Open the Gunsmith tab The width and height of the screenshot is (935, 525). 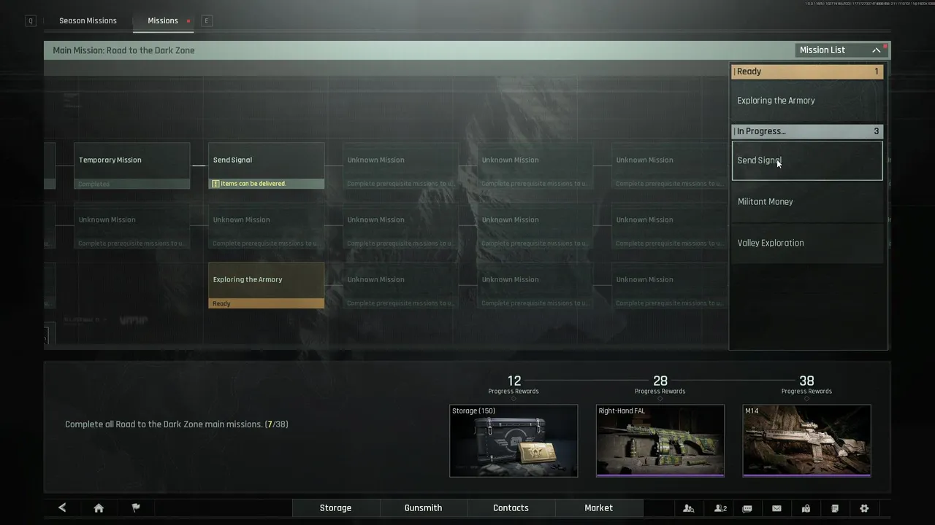pos(423,508)
